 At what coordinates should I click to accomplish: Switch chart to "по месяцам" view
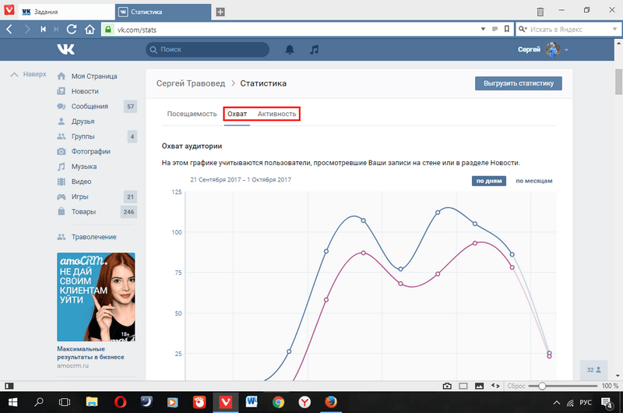[x=533, y=181]
